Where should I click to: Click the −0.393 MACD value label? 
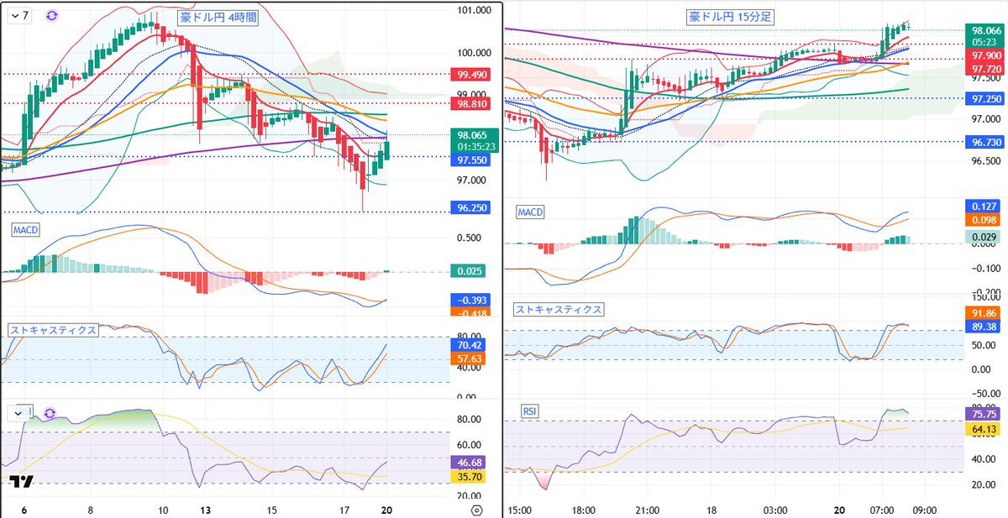(x=470, y=301)
